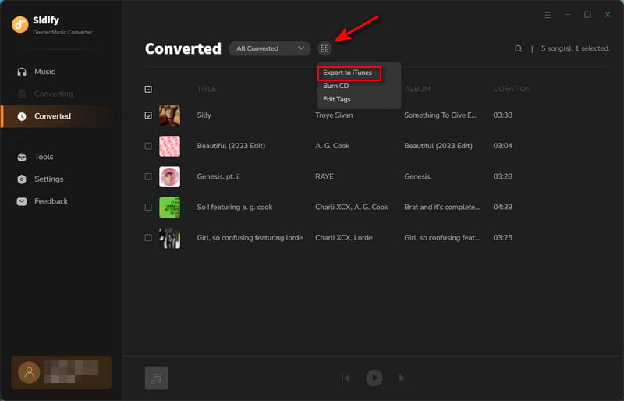
Task: Check the So I featuring a. g. cook checkbox
Action: [x=148, y=207]
